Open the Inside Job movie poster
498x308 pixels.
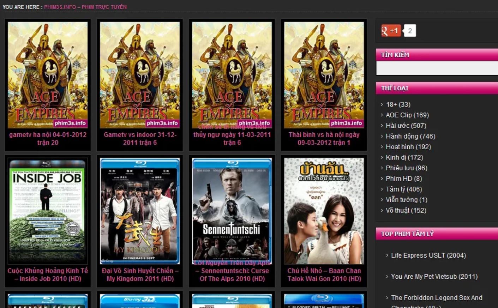48,211
